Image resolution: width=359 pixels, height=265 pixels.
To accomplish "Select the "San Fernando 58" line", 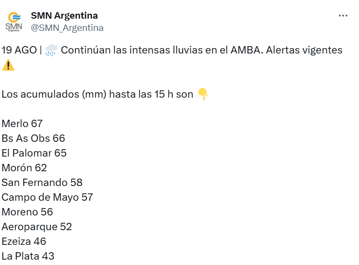I will [42, 183].
